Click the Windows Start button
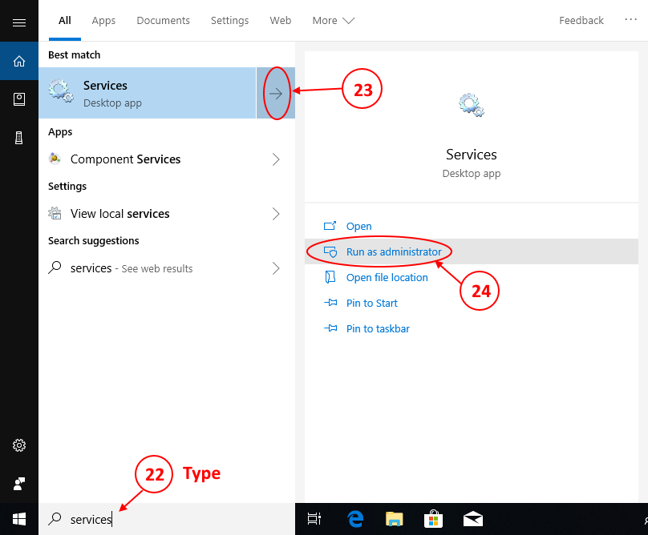The image size is (648, 535). click(x=19, y=519)
